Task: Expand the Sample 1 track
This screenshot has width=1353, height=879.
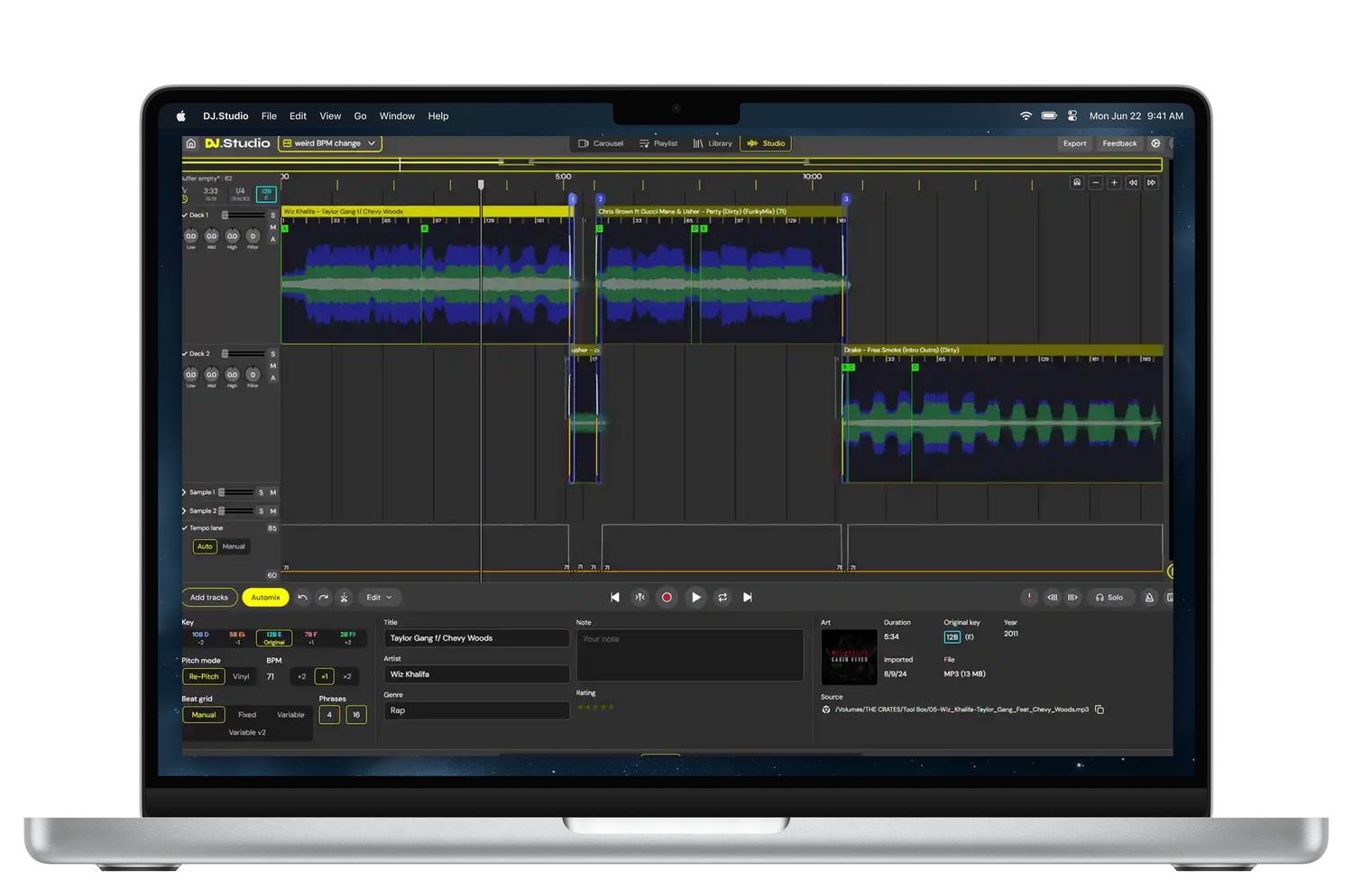Action: [184, 492]
